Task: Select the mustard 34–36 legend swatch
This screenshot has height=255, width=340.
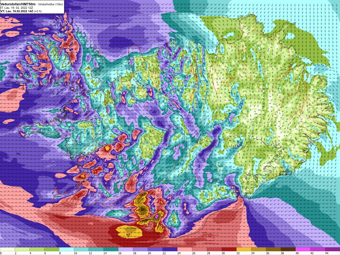Action: [259, 249]
